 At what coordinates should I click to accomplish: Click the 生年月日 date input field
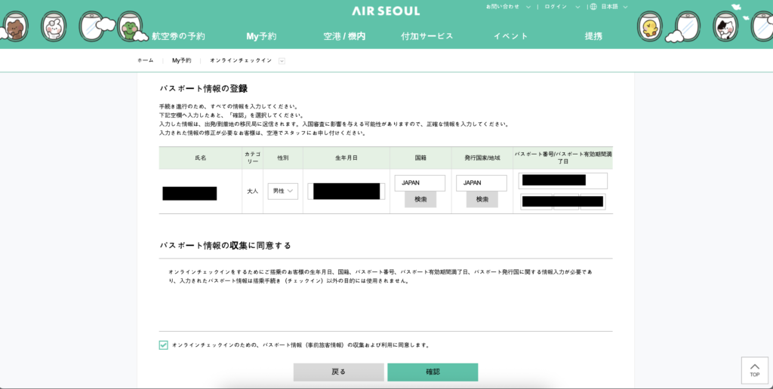[x=346, y=191]
